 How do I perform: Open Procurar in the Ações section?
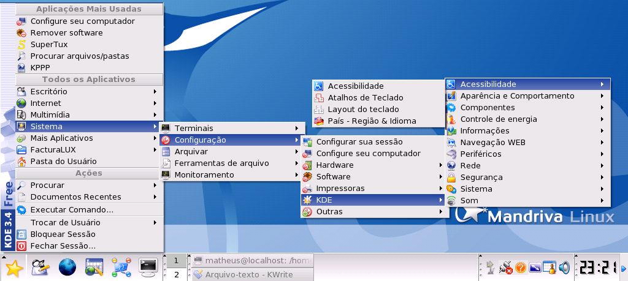point(89,185)
